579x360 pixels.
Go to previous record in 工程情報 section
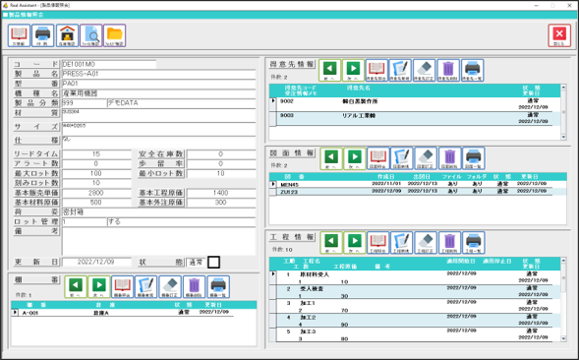331,243
